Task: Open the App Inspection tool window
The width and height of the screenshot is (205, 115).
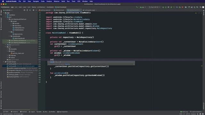Action: tap(62, 112)
